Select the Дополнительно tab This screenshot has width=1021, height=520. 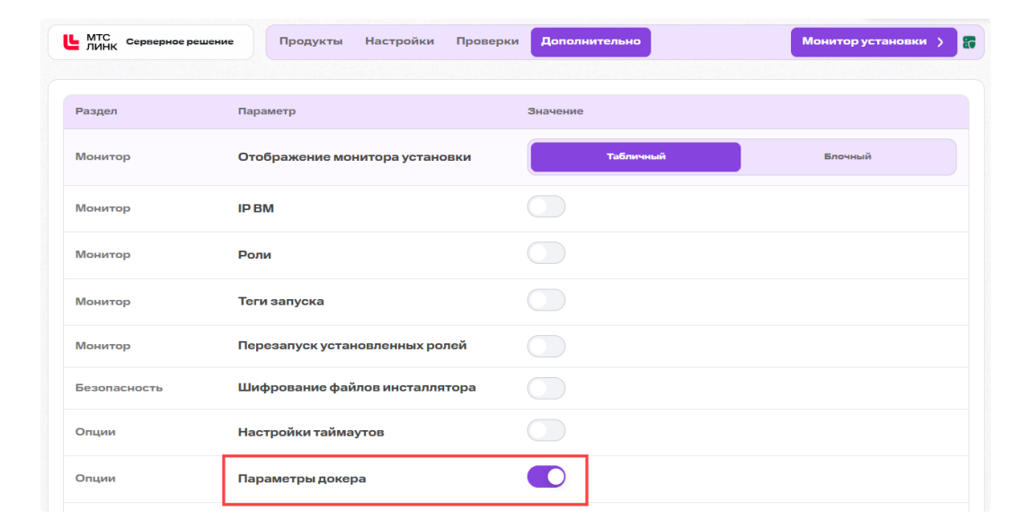[590, 41]
